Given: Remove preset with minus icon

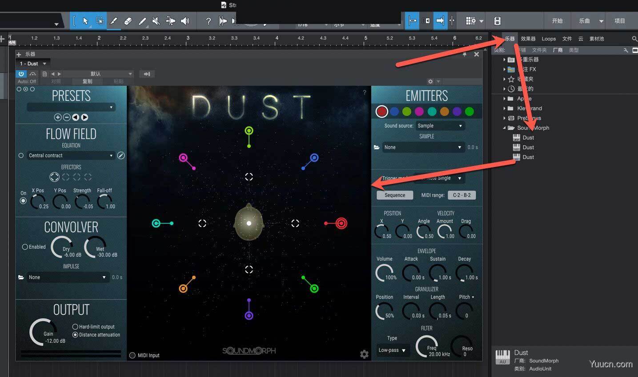Looking at the screenshot, I should [x=67, y=117].
